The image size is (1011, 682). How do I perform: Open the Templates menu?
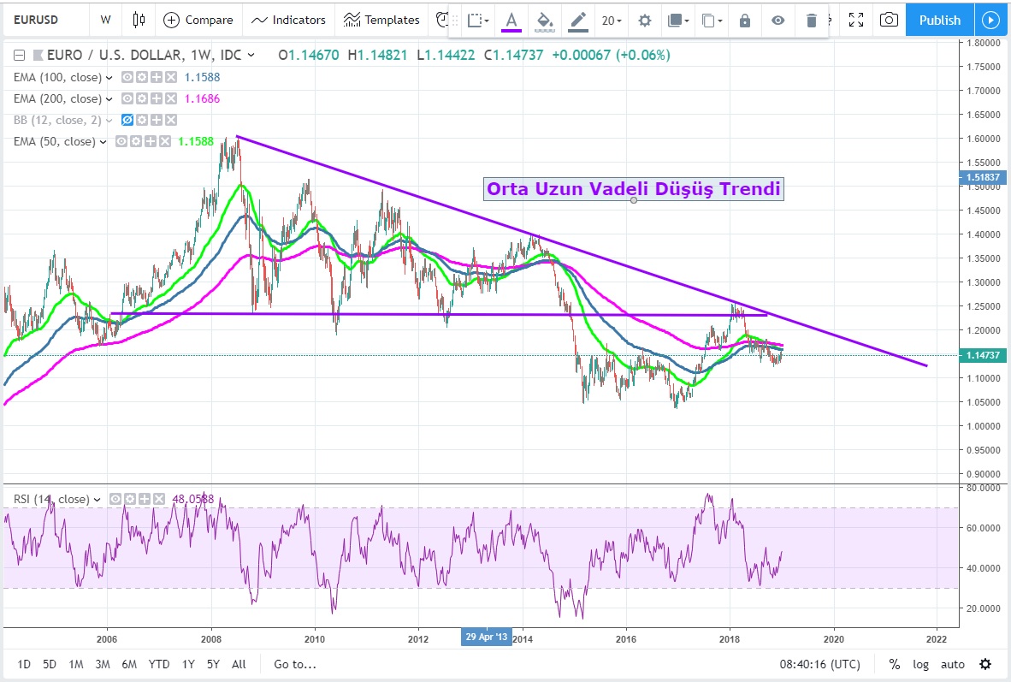(381, 20)
